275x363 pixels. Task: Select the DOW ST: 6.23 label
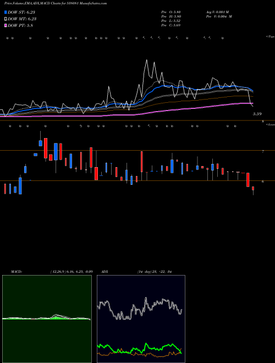tap(21, 12)
